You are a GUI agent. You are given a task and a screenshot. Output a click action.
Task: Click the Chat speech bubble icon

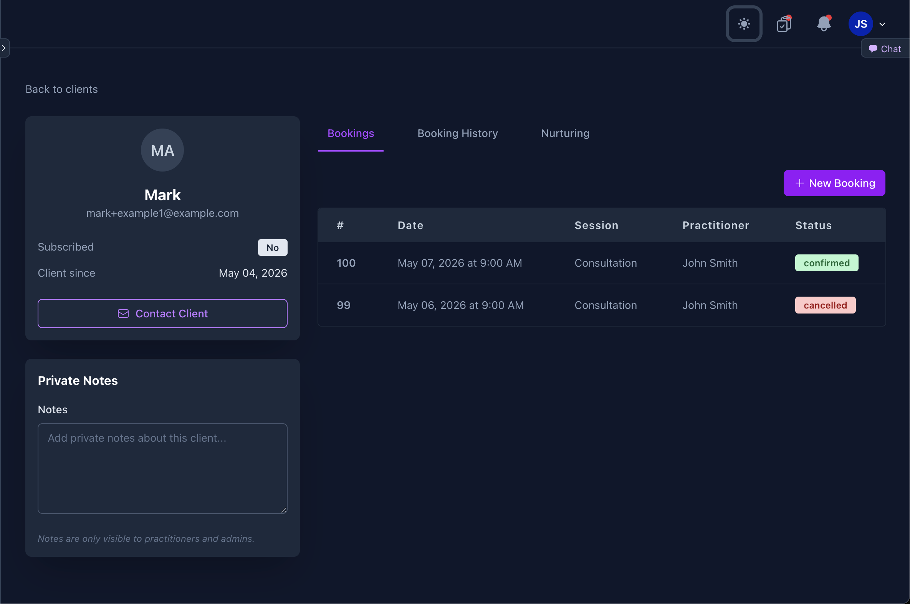pos(873,49)
